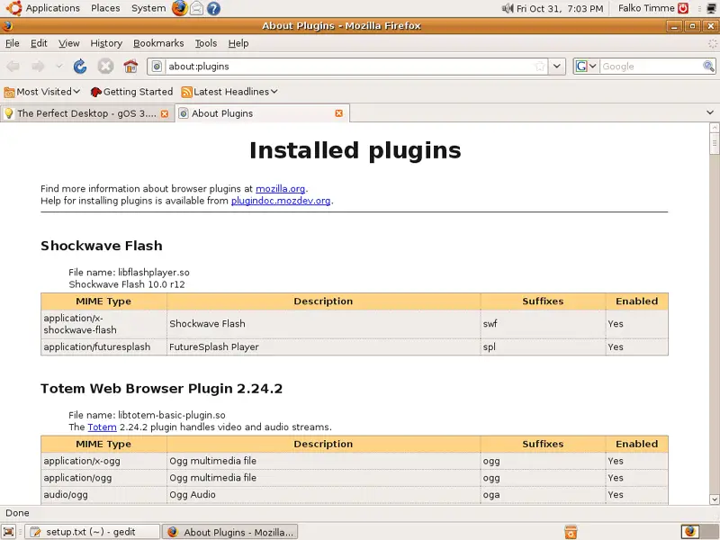Switch to About Plugins taskbar entry

tap(230, 532)
